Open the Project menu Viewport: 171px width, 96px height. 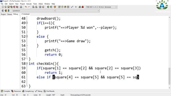(x=22, y=4)
